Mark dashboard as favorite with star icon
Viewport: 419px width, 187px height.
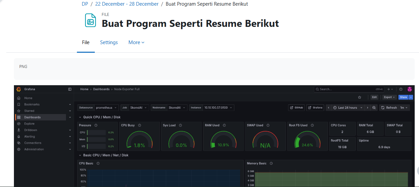360,97
